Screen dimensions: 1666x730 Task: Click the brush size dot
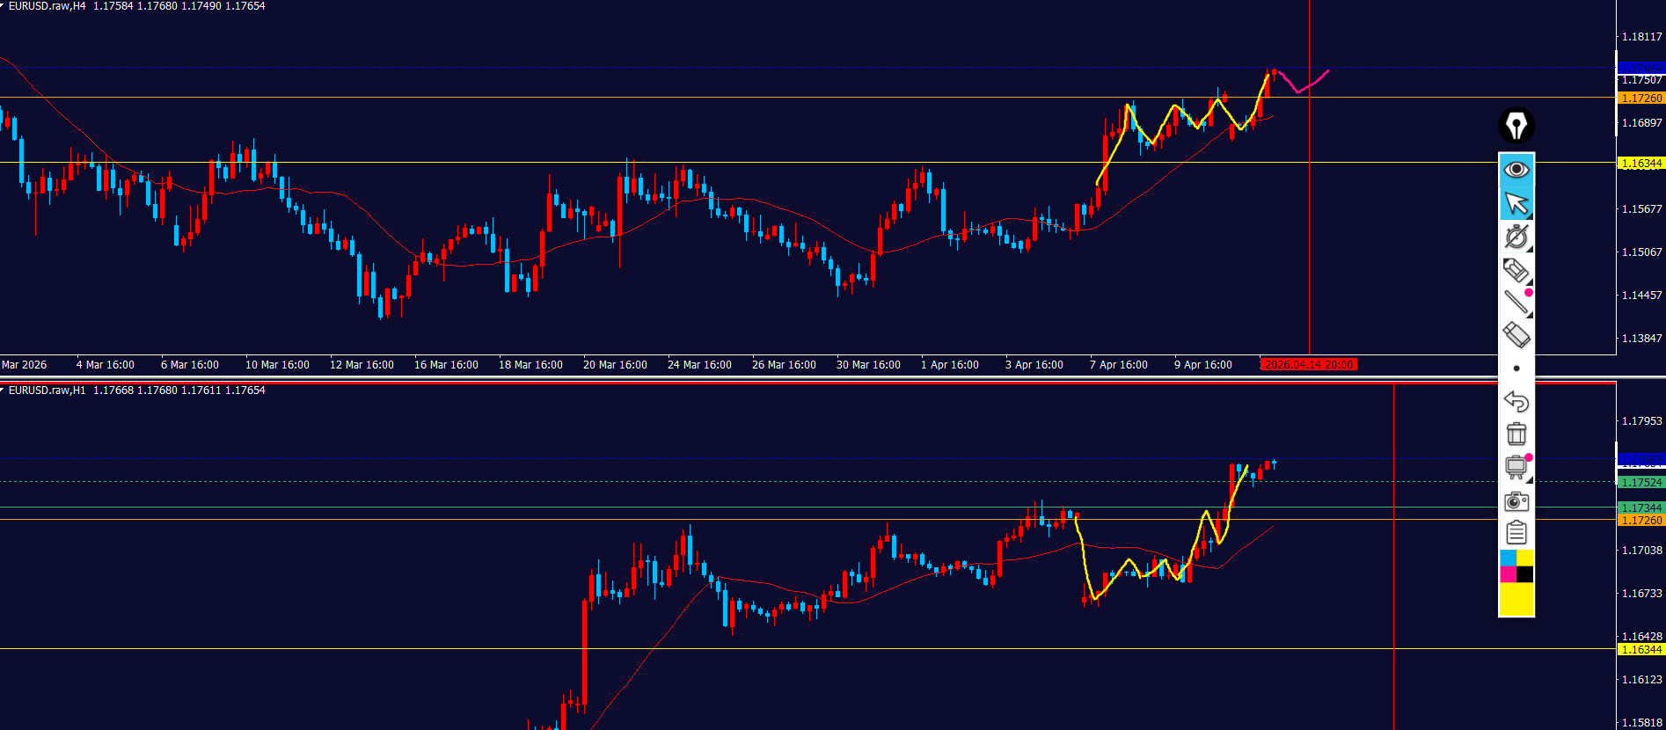coord(1516,369)
